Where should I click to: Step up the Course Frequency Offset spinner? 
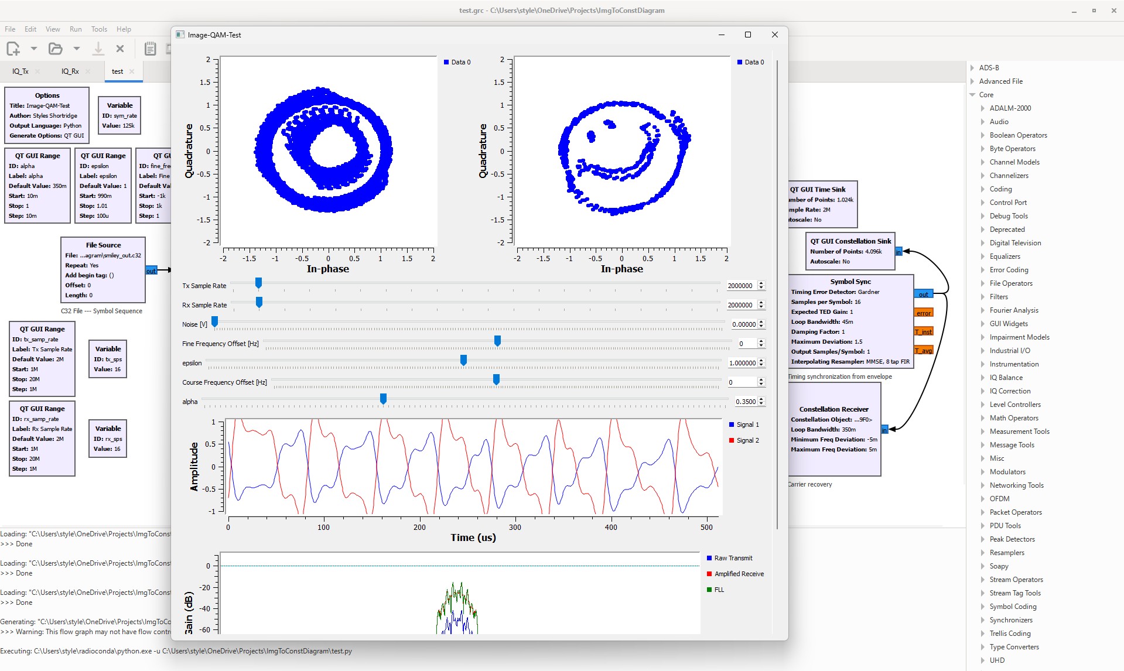pos(761,380)
